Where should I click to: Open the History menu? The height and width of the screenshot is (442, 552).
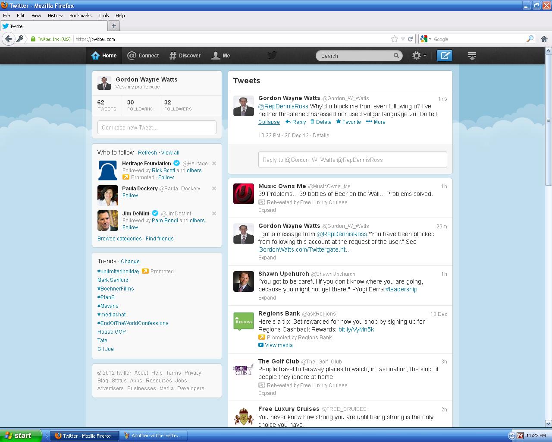coord(55,16)
